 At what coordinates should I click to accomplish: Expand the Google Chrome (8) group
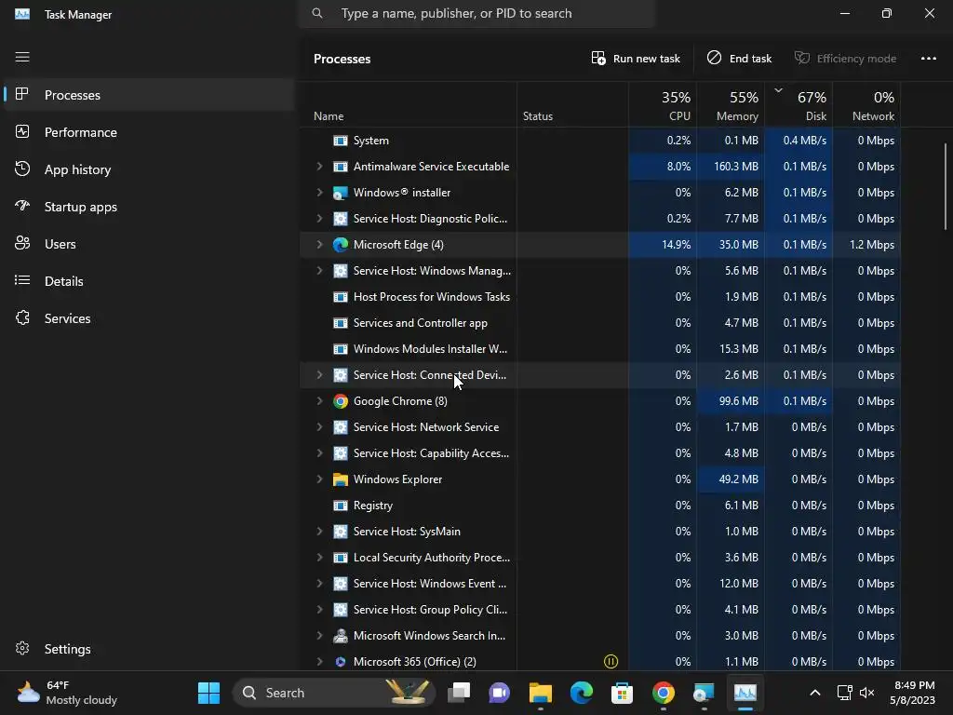click(x=319, y=400)
